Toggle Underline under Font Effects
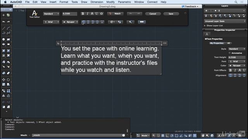248x139 pixels. [244, 70]
